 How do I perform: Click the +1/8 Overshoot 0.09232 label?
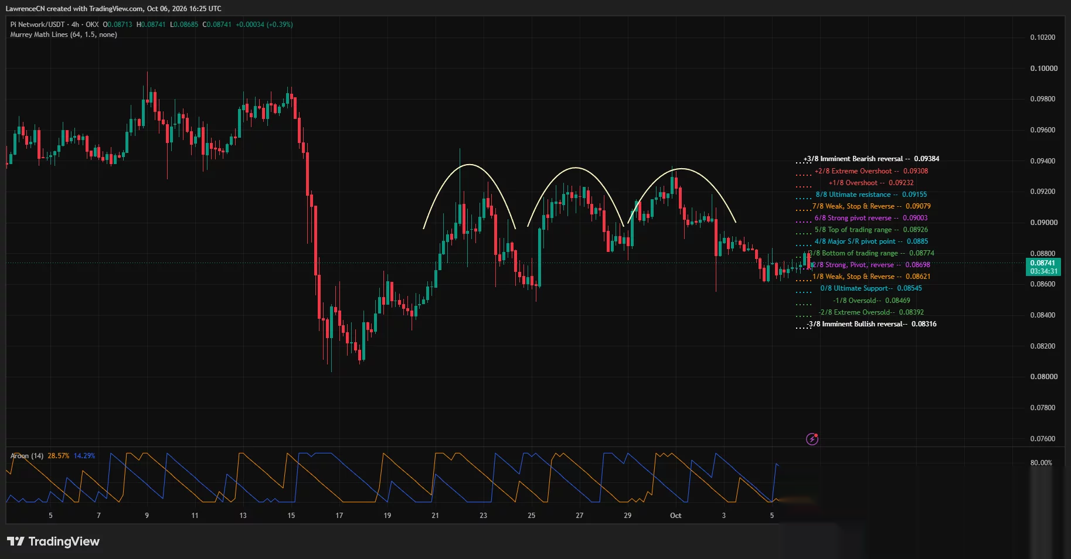click(871, 183)
